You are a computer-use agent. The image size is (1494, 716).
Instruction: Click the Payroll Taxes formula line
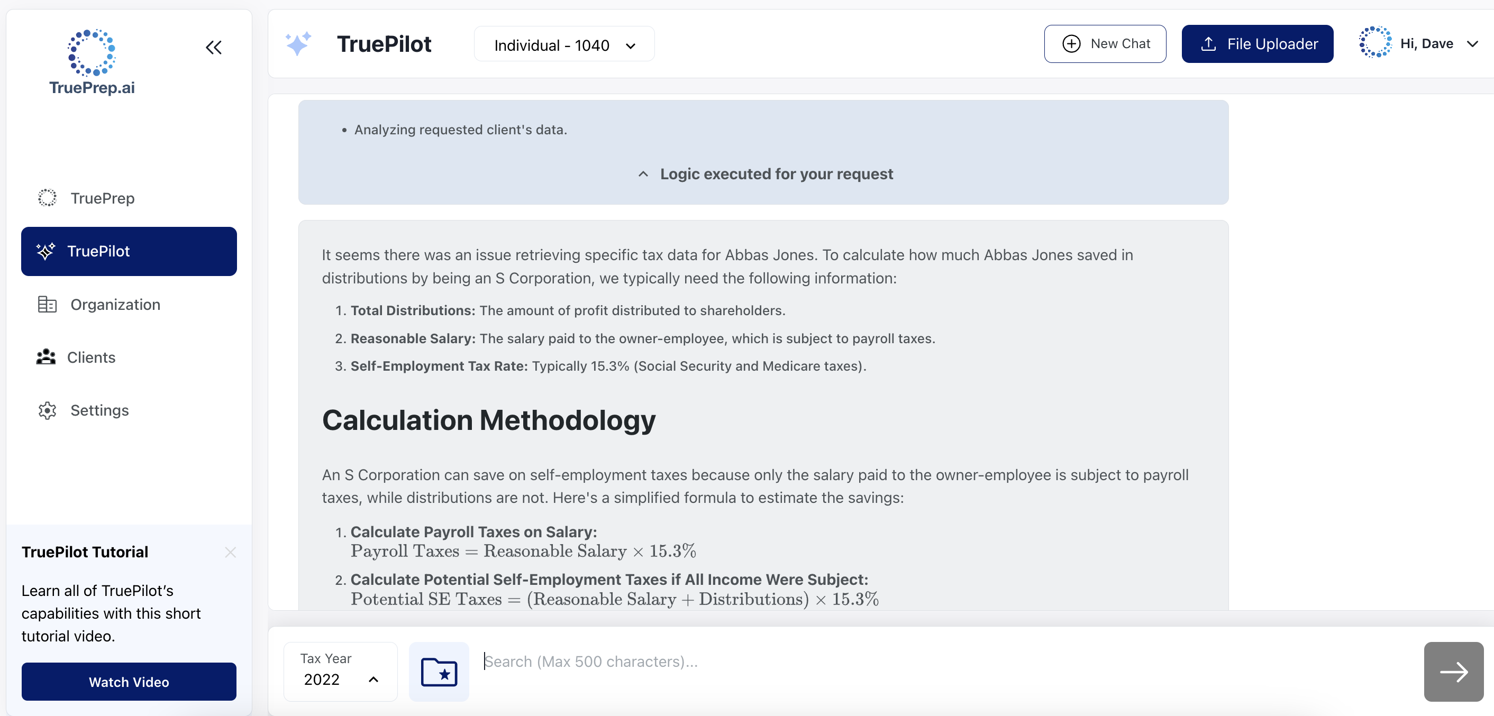523,551
